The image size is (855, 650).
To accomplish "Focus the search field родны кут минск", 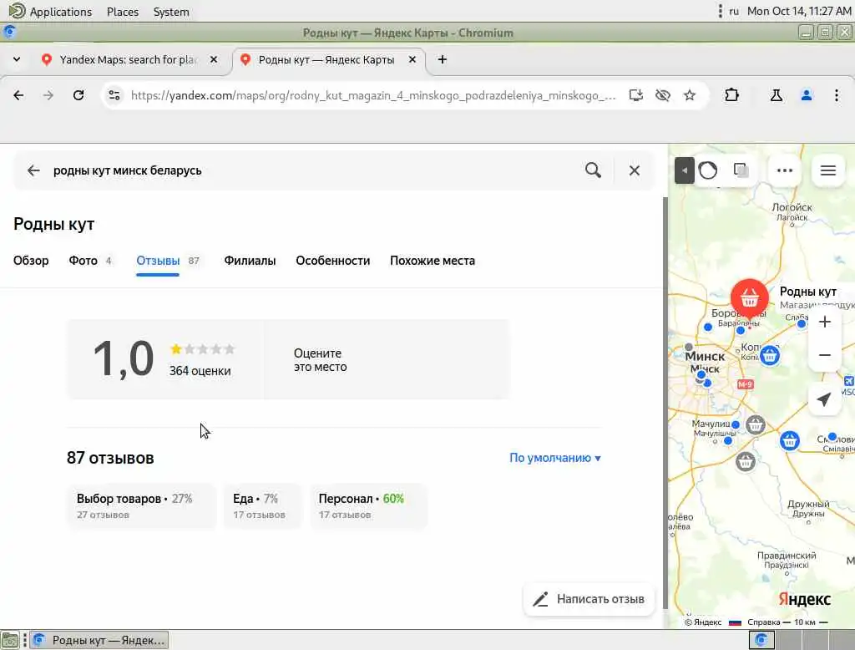I will pos(311,170).
